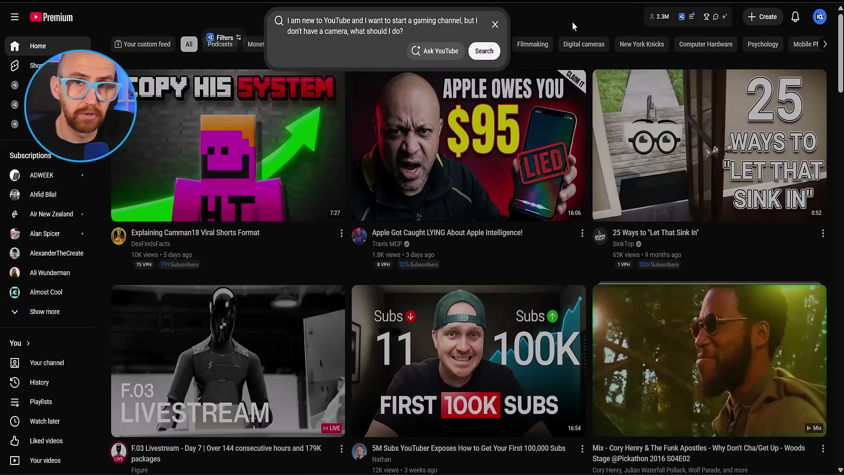This screenshot has width=844, height=475.
Task: Click the search magnifier icon
Action: 279,21
